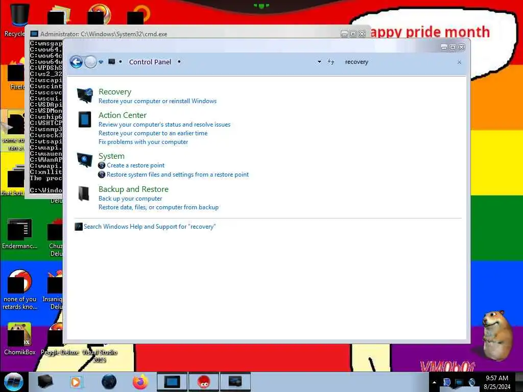Expand the address bar history dropdown
The image size is (523, 392).
319,62
